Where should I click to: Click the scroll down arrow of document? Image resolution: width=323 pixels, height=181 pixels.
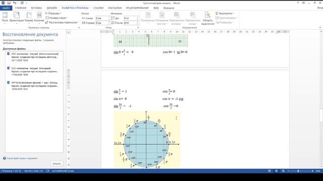tap(321, 166)
